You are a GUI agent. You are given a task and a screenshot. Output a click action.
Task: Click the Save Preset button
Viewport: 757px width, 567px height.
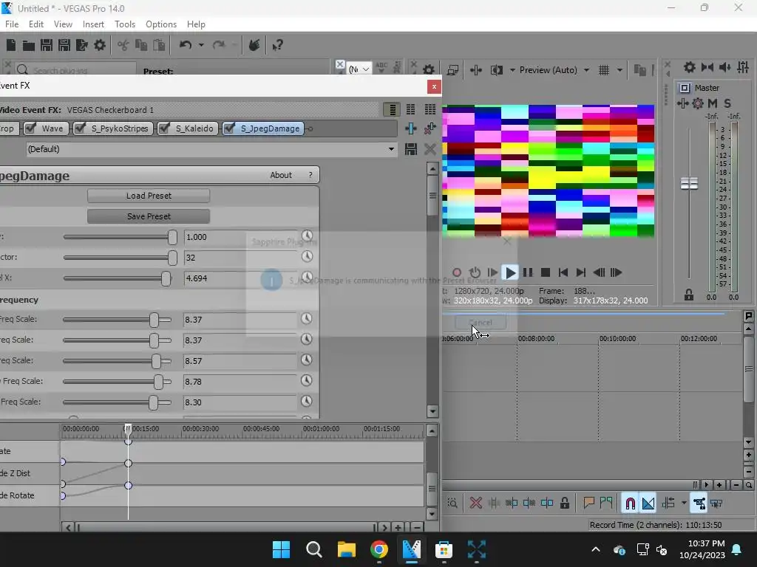149,216
